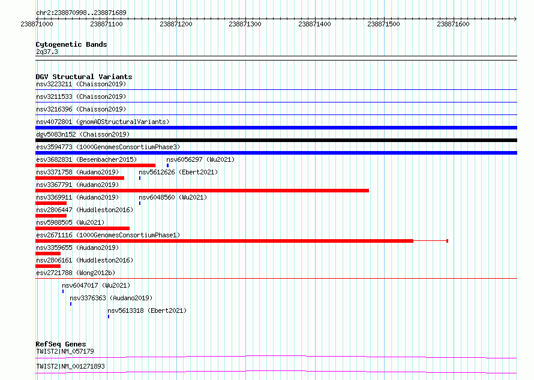Click the blue marker of nsv5613318
Screen dimensions: 534x380
pyautogui.click(x=109, y=316)
